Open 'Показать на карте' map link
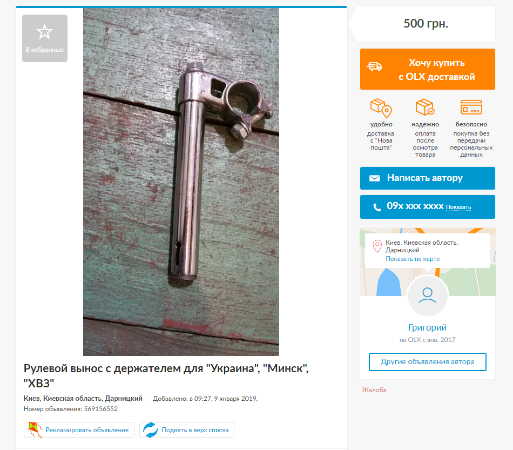 413,259
